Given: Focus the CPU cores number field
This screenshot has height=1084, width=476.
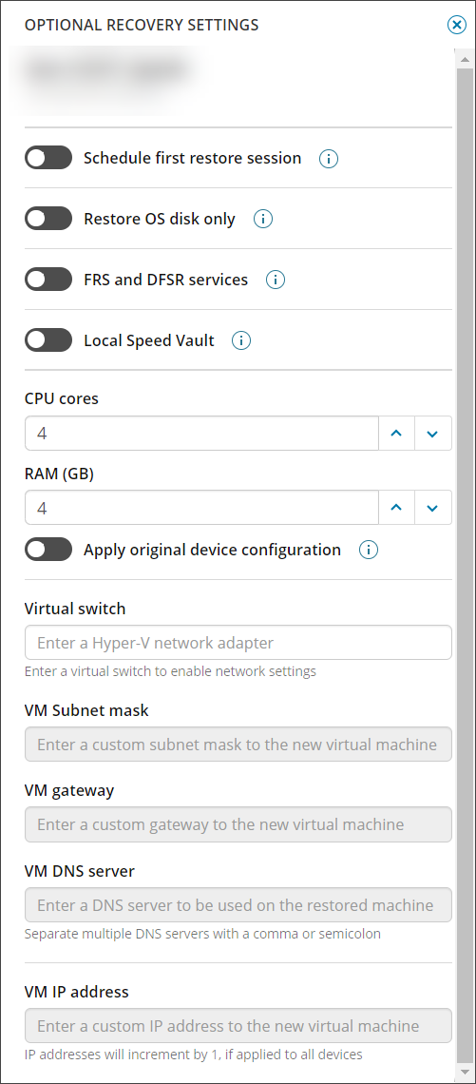Looking at the screenshot, I should 201,434.
